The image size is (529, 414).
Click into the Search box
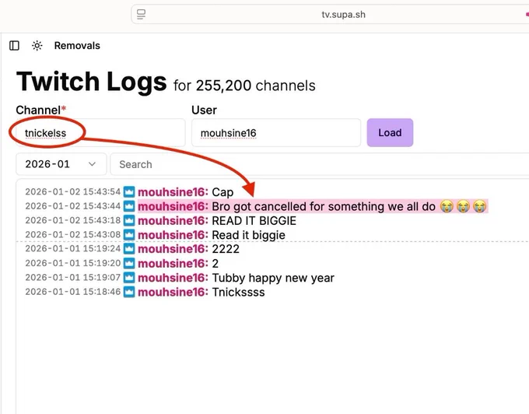(320, 164)
